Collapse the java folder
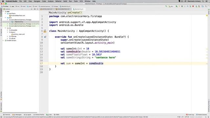 pyautogui.click(x=5, y=18)
